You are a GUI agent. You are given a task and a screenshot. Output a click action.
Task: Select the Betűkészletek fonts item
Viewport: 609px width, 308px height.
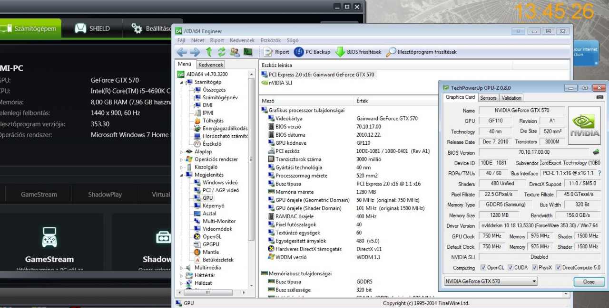pyautogui.click(x=214, y=260)
